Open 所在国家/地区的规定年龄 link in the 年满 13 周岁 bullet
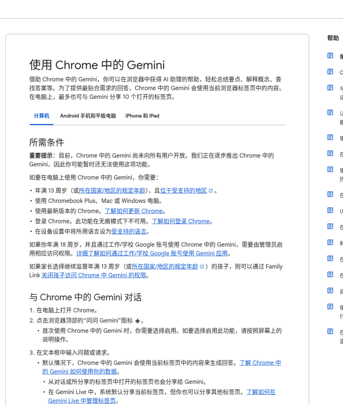 coord(112,191)
